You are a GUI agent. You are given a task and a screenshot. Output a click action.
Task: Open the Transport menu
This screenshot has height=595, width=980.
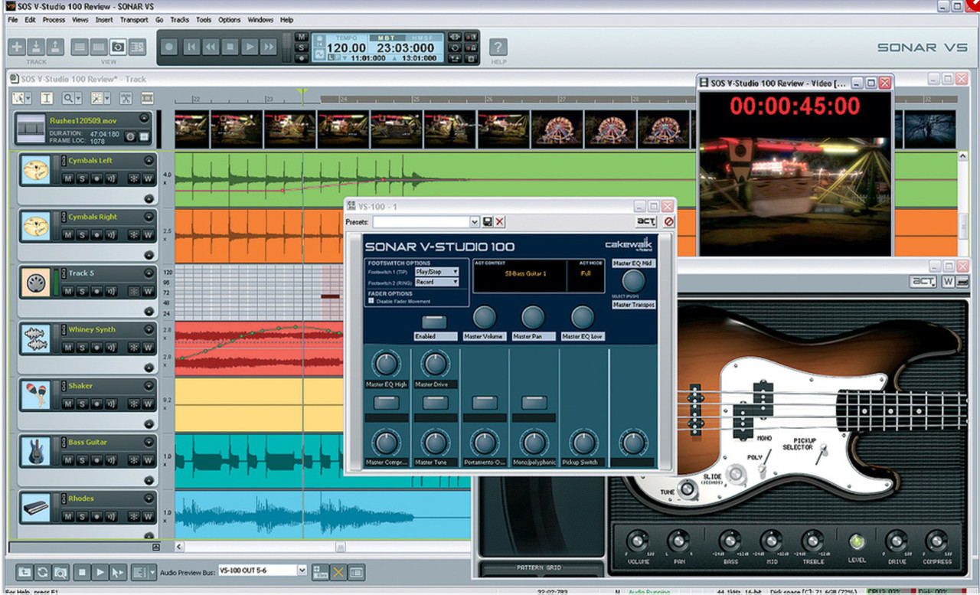(134, 20)
